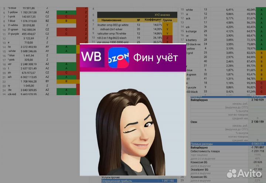The width and height of the screenshot is (266, 183).
Task: Select the "Себестоимость товара" row label
Action: 205,151
